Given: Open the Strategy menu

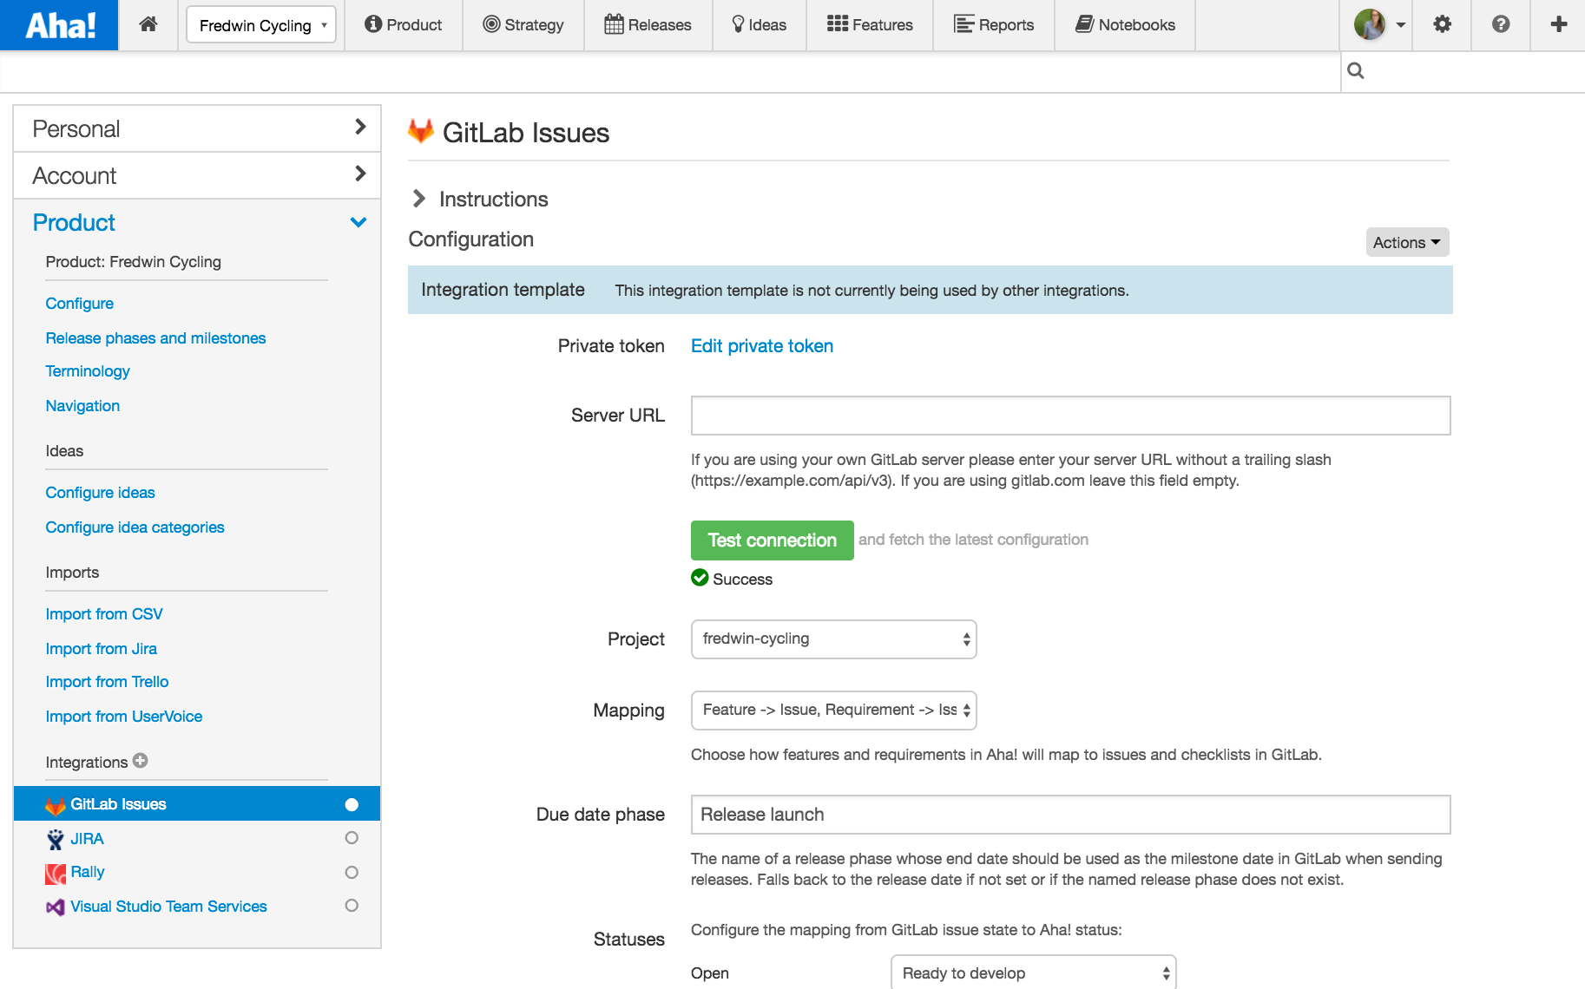Looking at the screenshot, I should pos(523,25).
